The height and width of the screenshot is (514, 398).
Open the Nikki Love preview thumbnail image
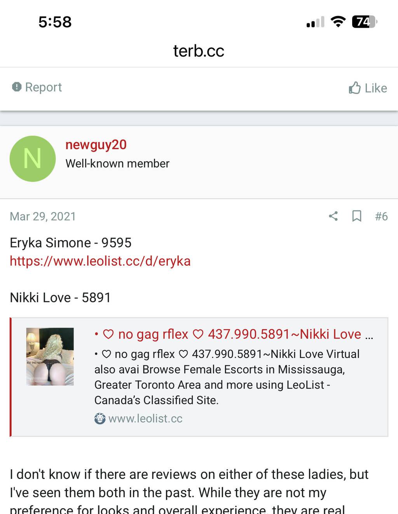[50, 356]
